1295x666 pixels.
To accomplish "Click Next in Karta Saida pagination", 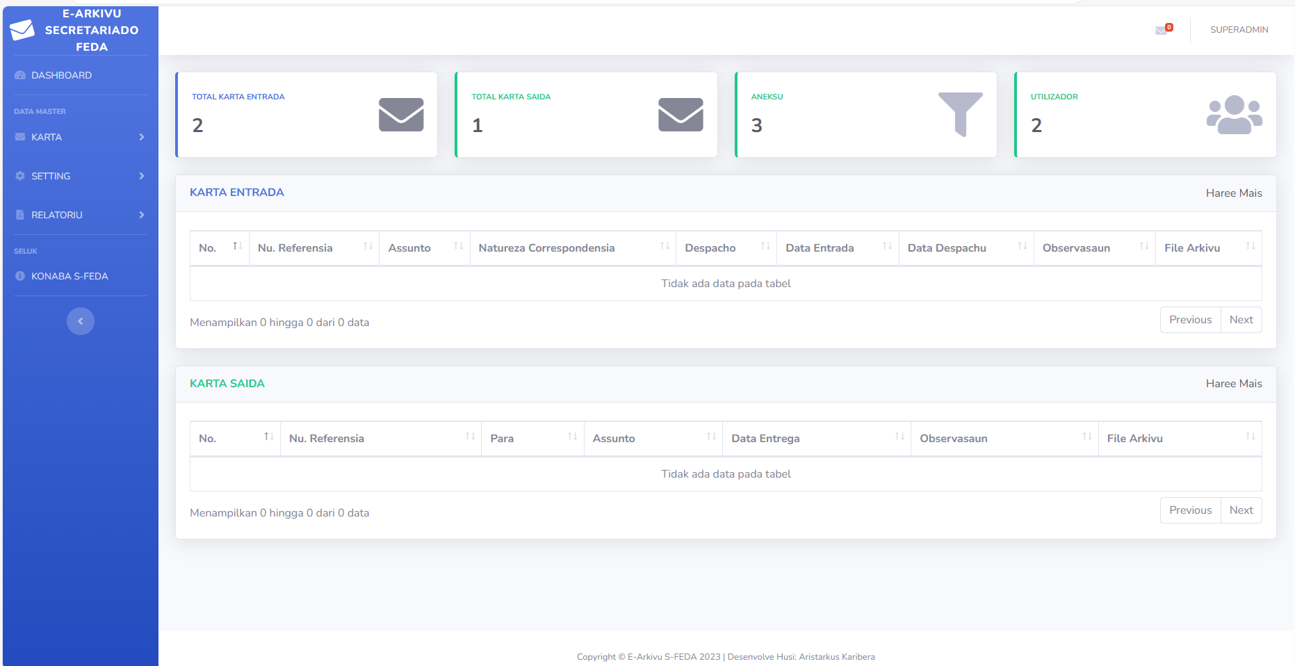I will (1241, 510).
